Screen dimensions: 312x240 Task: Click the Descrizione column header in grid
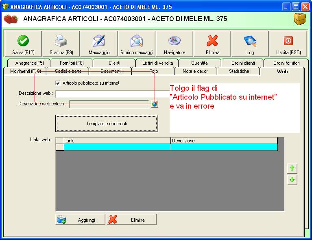224,141
